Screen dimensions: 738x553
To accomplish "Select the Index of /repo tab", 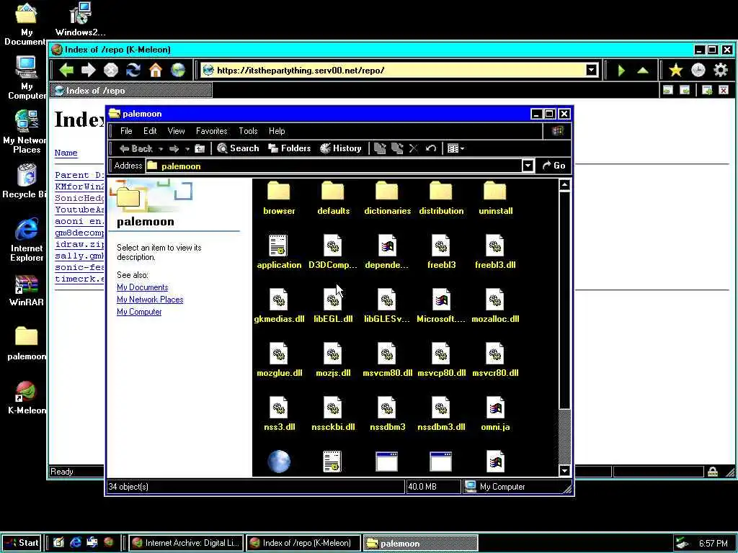I will click(x=132, y=90).
